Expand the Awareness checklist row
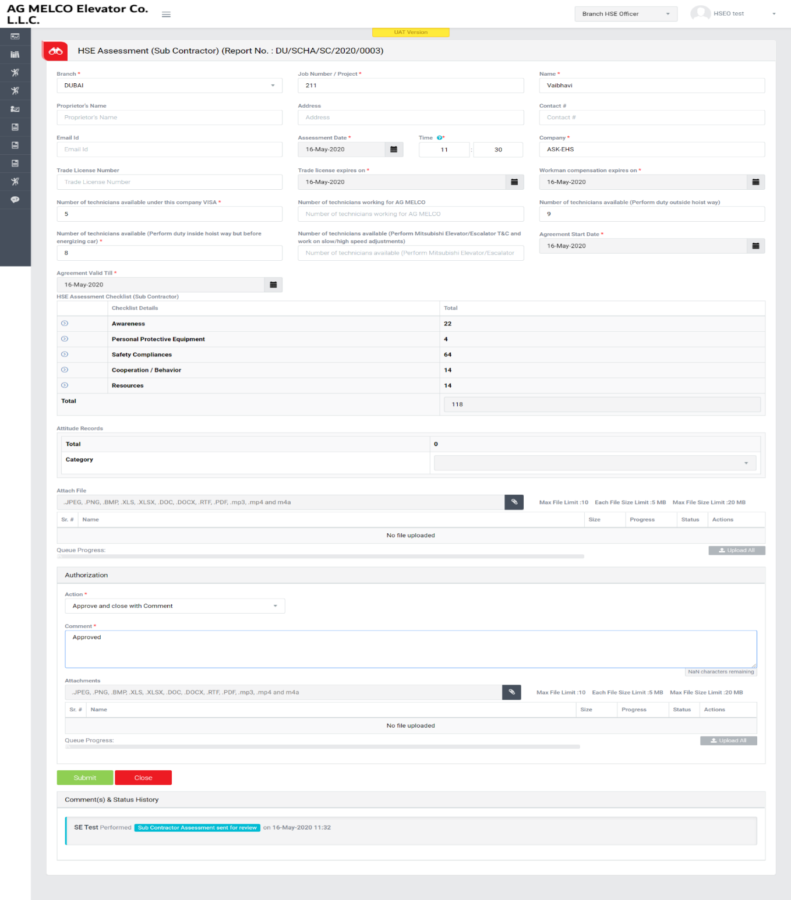Screen dimensions: 791x900 tap(65, 323)
